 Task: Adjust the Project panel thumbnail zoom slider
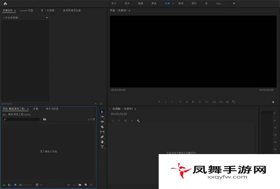click(26, 185)
